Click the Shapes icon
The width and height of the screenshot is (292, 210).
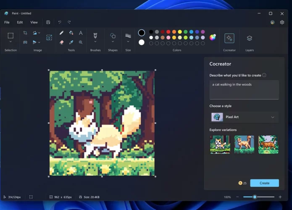(113, 36)
